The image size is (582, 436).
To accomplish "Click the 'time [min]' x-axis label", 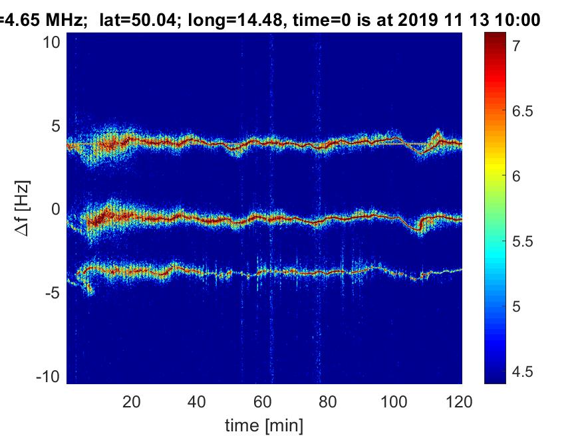I will click(264, 425).
